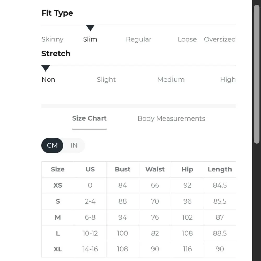Click the Loose fit label

[187, 39]
